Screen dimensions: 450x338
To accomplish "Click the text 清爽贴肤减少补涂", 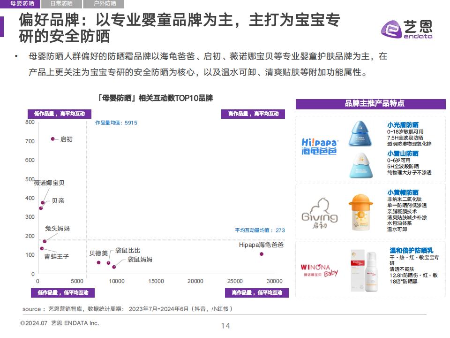I will 407,217.
